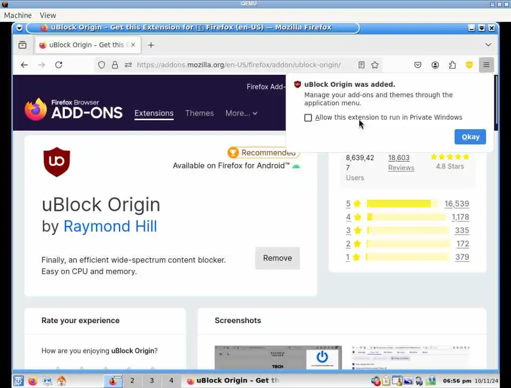The height and width of the screenshot is (388, 511).
Task: Open the Firefox View tab icon
Action: [22, 45]
